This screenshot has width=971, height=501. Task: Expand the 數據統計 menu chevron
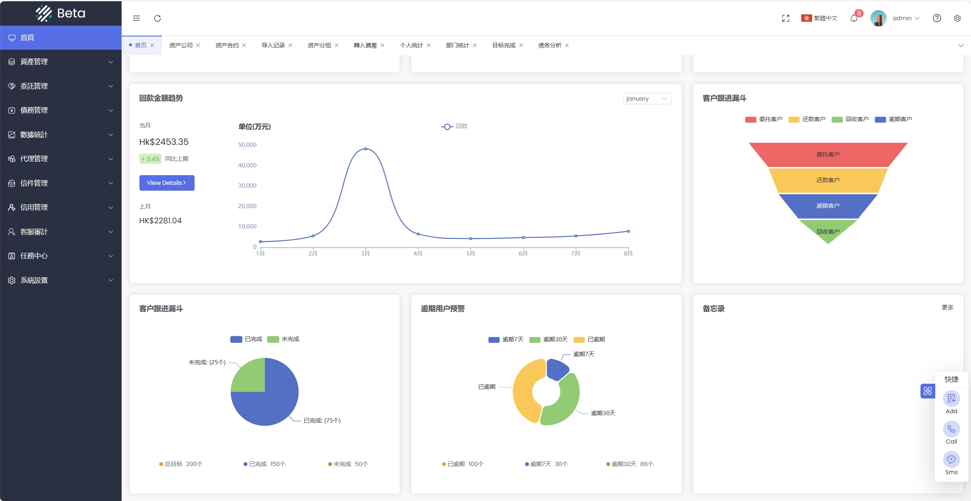click(x=111, y=134)
